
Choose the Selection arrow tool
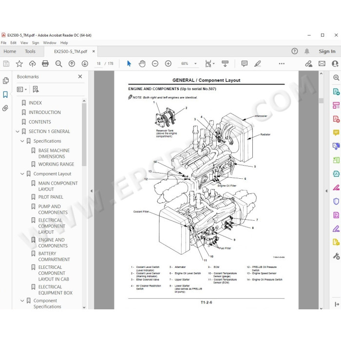coord(129,64)
